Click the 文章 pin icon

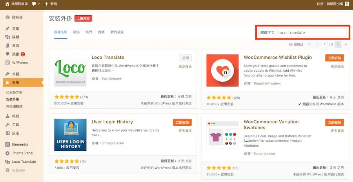point(7,29)
